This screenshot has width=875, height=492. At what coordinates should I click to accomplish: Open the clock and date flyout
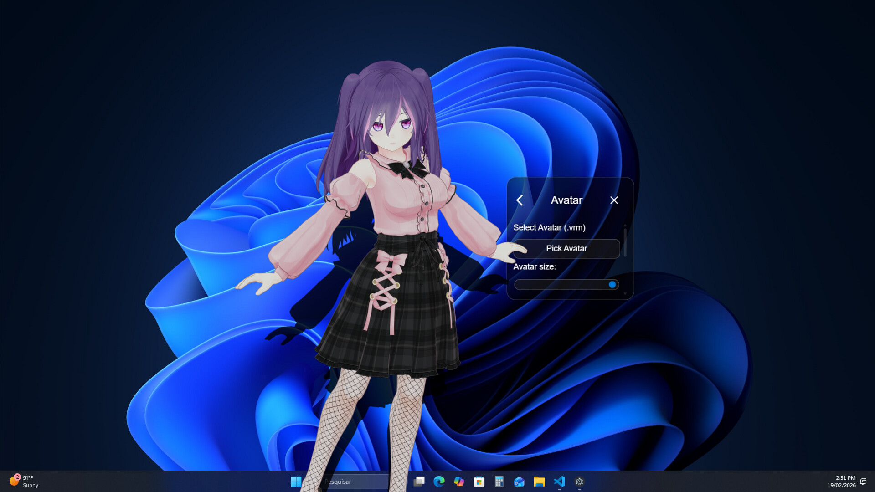841,482
